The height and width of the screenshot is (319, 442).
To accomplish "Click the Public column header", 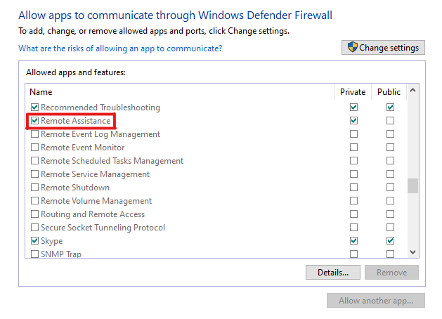I will (389, 92).
